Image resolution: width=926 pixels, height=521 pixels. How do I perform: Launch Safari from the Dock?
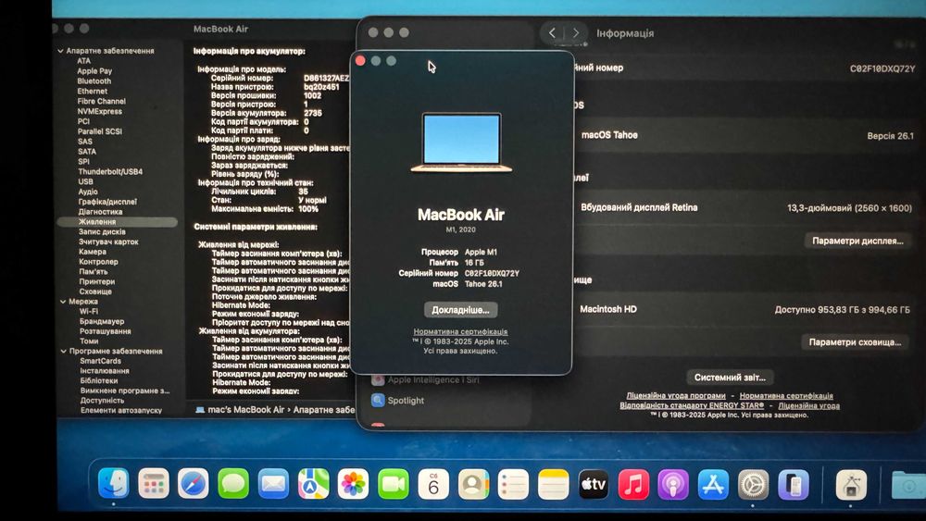194,484
